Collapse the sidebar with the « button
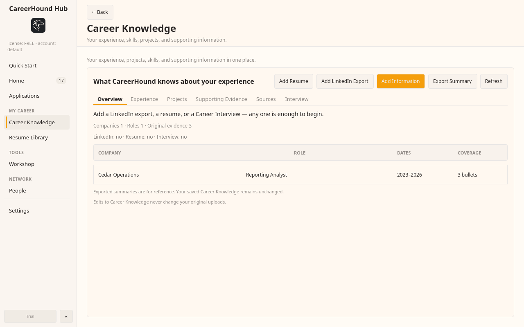This screenshot has width=524, height=327. 66,316
